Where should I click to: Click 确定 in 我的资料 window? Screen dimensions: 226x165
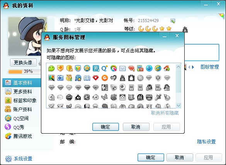[151, 157]
